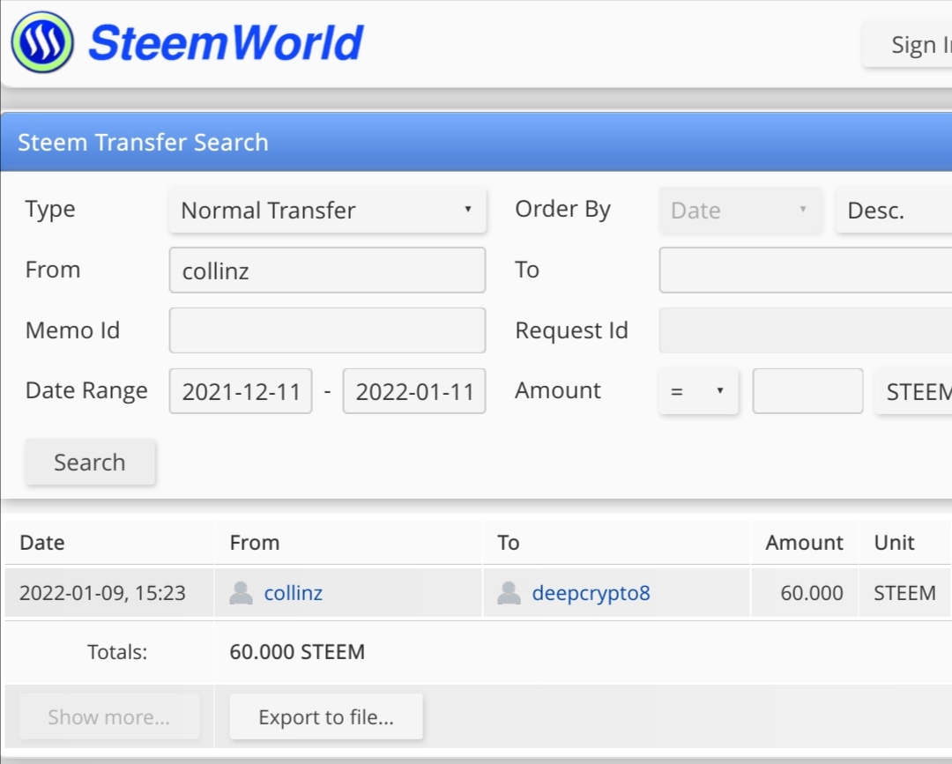The image size is (952, 764).
Task: Click the Amount value input field
Action: [x=807, y=390]
